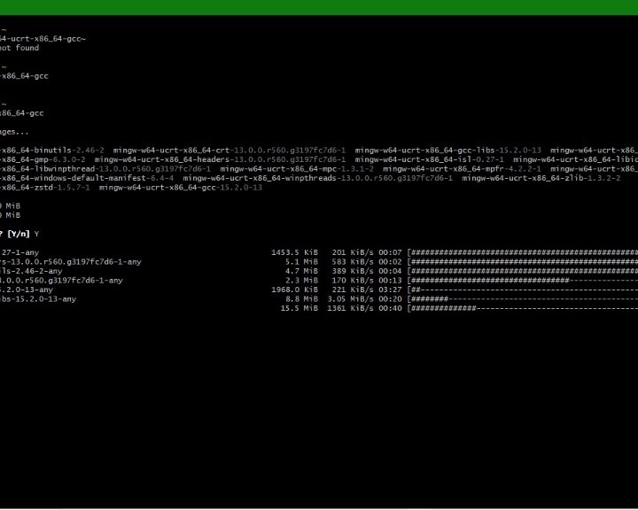Screen dimensions: 638x510
Task: Click the "00:07" time value
Action: pos(390,253)
